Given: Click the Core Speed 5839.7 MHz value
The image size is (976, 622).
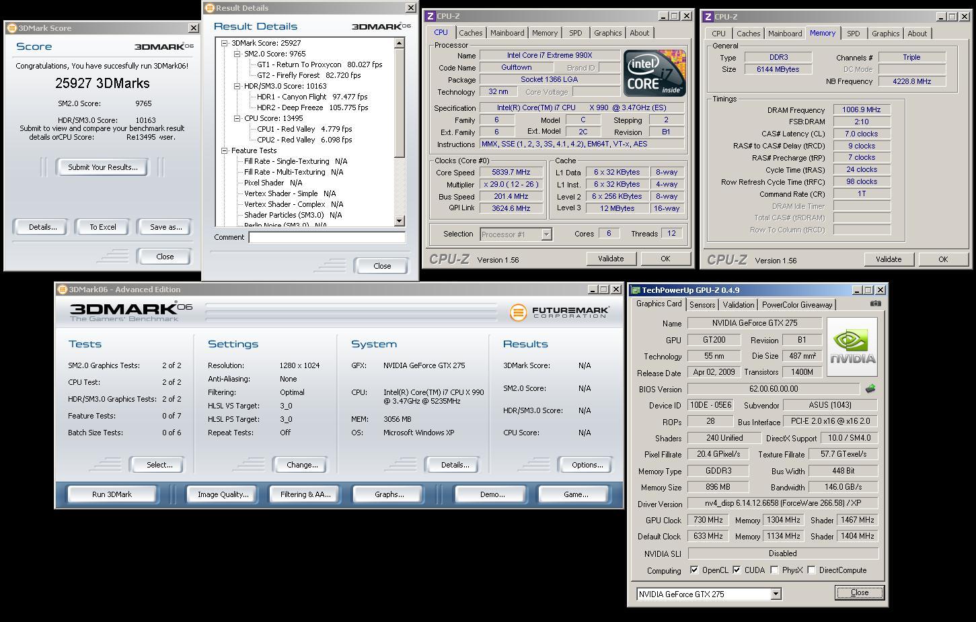Looking at the screenshot, I should coord(511,173).
